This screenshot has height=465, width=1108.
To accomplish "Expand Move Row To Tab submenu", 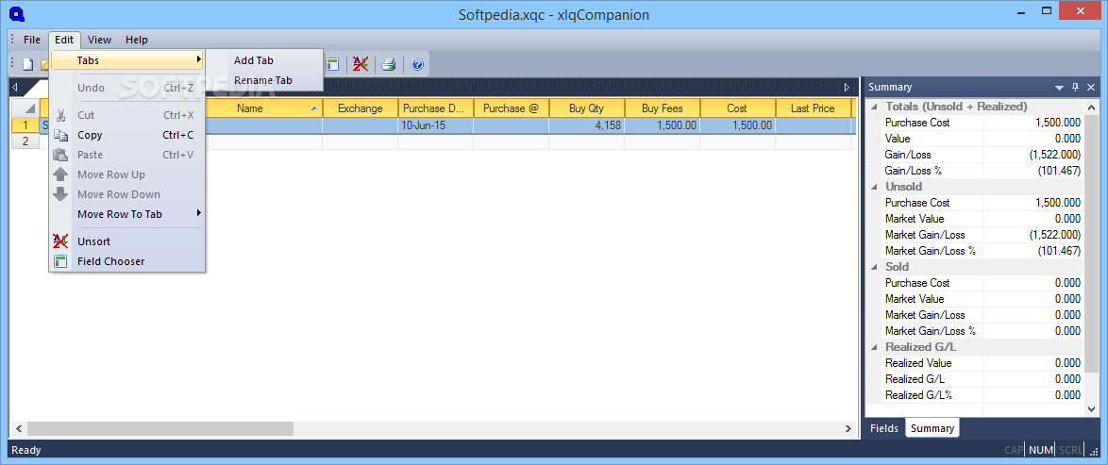I will point(199,213).
